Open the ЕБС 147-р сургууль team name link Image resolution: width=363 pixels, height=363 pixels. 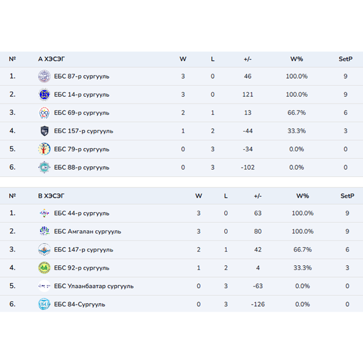(x=83, y=250)
